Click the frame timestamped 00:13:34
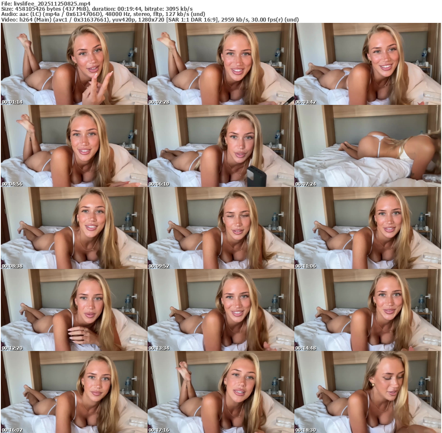 [x=221, y=310]
